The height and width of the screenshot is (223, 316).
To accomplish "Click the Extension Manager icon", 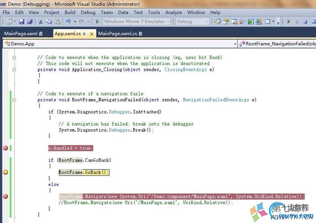I will (259, 21).
